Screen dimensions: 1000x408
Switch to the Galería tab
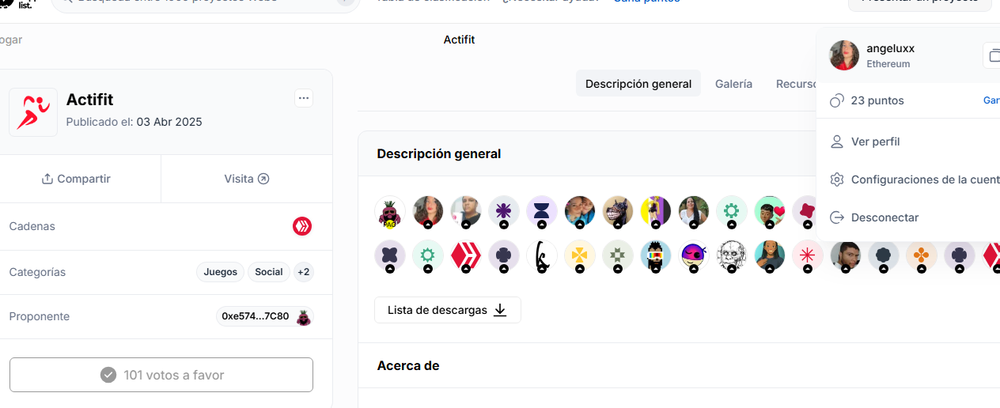pyautogui.click(x=733, y=84)
